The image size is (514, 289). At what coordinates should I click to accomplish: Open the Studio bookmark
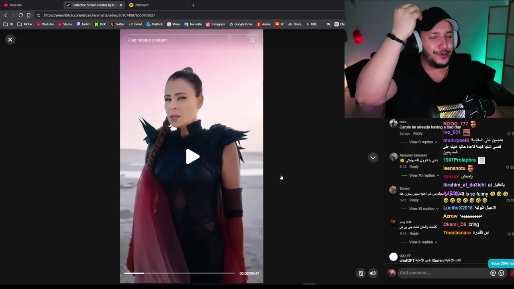pos(65,24)
